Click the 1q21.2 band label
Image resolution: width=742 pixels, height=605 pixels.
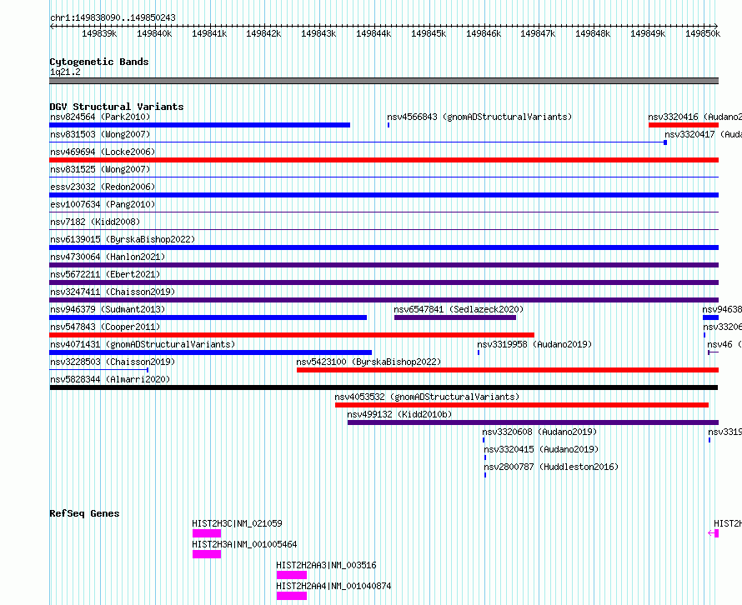point(65,72)
